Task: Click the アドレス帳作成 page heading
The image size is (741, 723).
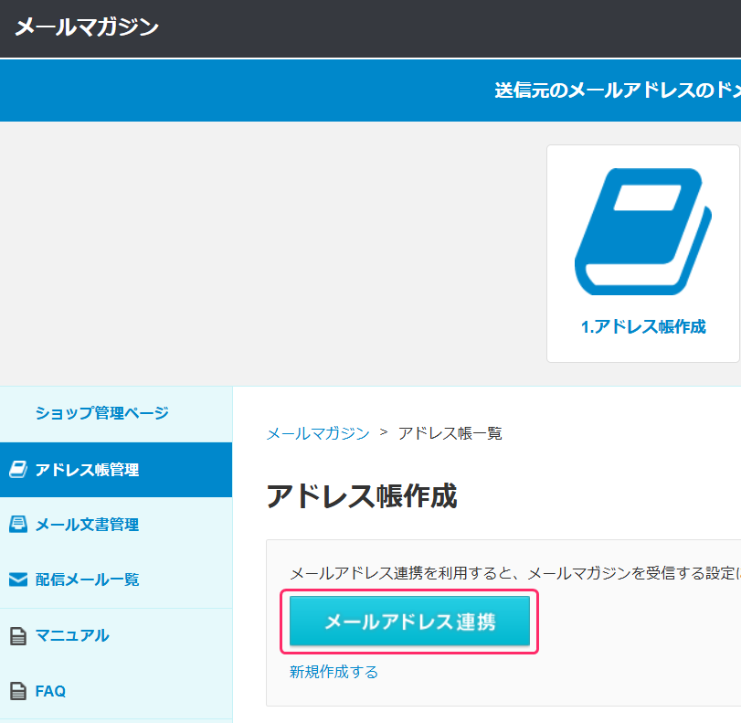Action: [361, 496]
